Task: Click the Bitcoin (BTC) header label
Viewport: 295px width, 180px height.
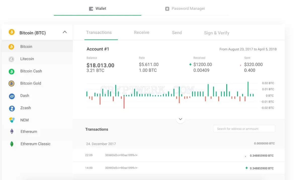Action: (32, 33)
